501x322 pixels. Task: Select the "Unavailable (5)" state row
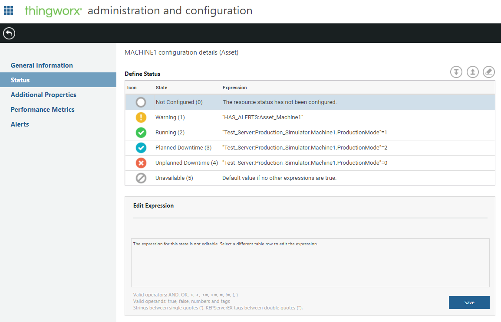[310, 178]
